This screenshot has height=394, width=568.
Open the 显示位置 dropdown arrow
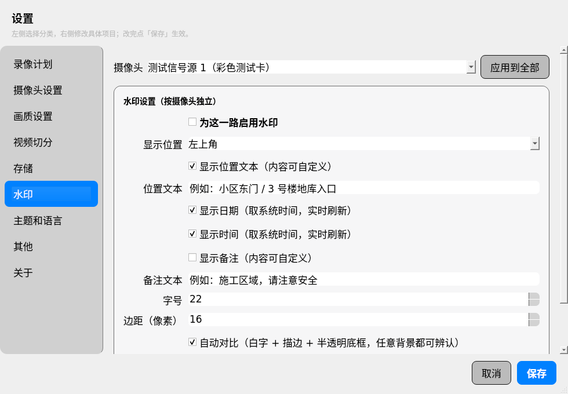click(534, 144)
